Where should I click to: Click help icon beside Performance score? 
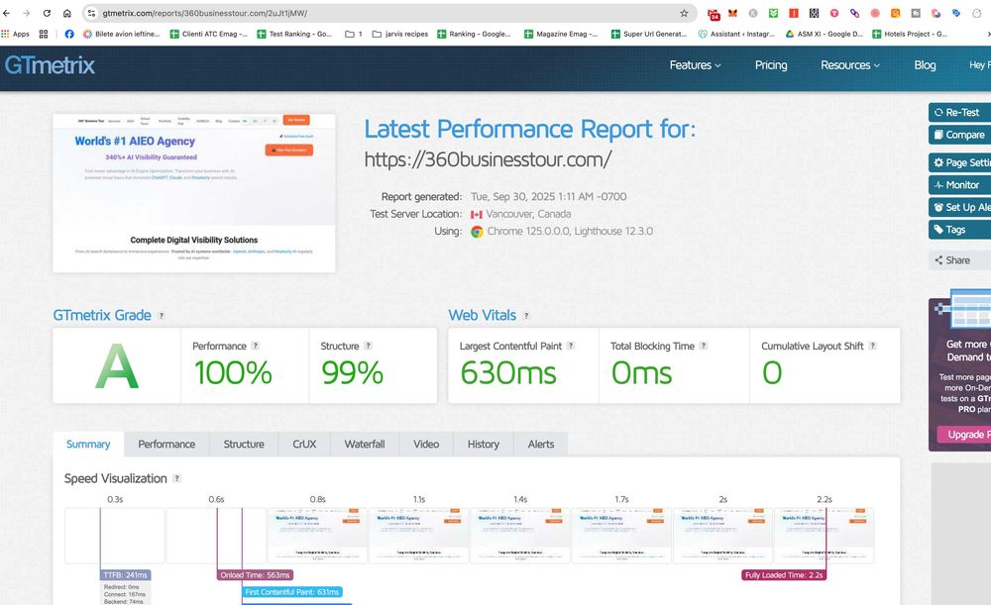(255, 347)
